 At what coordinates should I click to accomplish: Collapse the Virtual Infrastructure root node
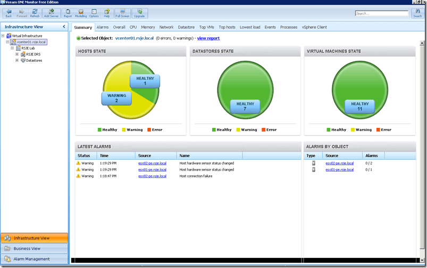pyautogui.click(x=3, y=36)
